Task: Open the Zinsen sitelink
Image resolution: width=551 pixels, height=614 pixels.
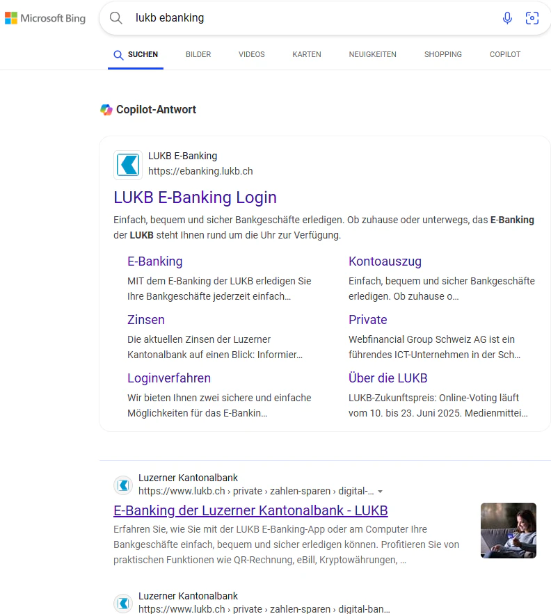Action: click(146, 320)
